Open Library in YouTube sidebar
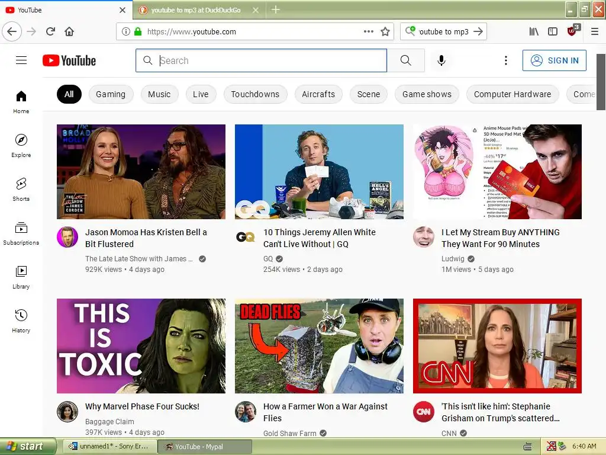This screenshot has width=606, height=455. (21, 277)
